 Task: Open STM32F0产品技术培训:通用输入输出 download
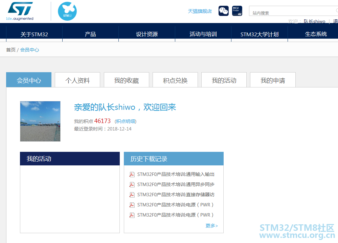click(x=176, y=174)
